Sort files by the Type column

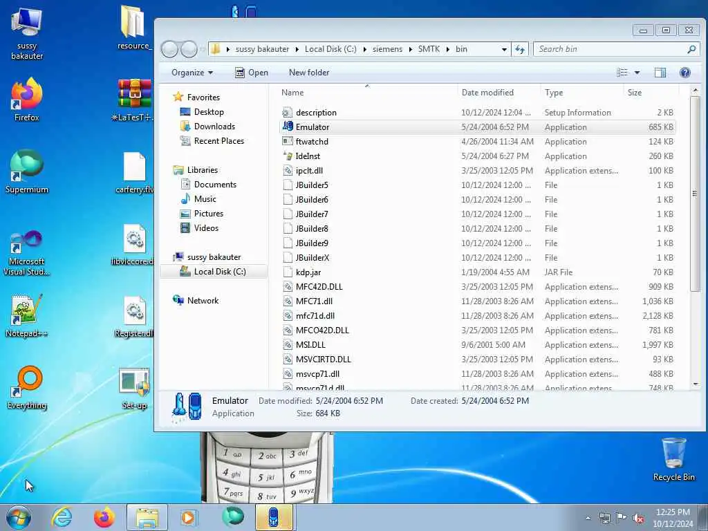coord(582,93)
